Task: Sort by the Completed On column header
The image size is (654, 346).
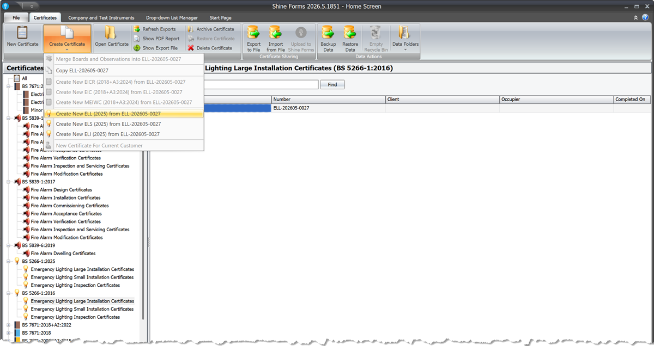Action: (632, 100)
